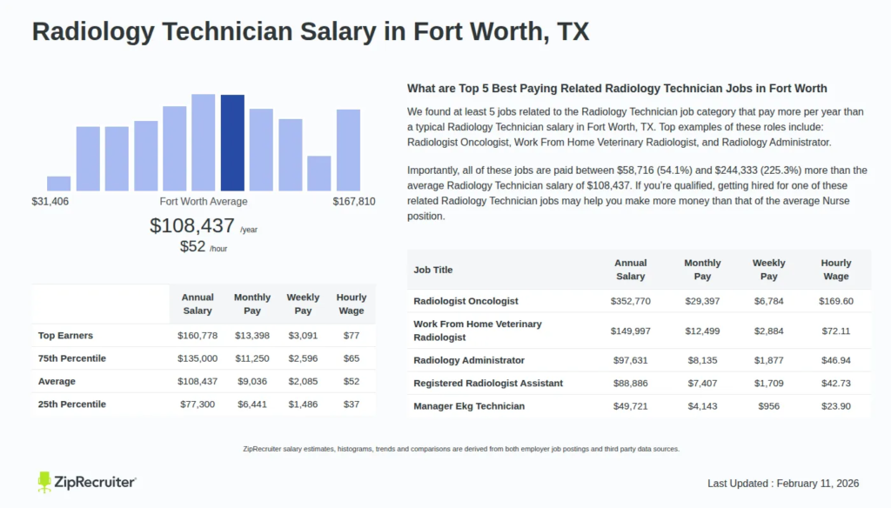Sort by the Hourly Wage column header
891x508 pixels.
pos(836,269)
